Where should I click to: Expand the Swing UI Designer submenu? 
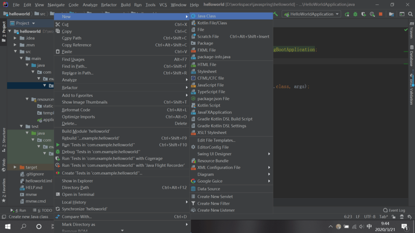click(x=231, y=154)
